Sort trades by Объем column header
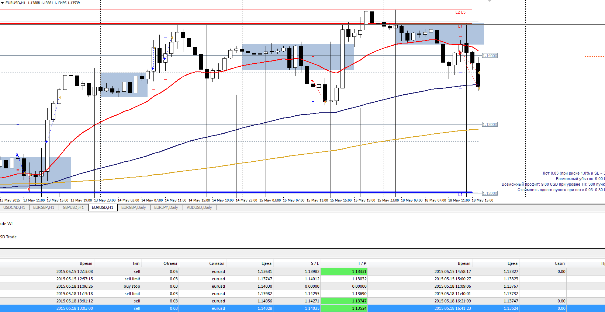 [170, 263]
